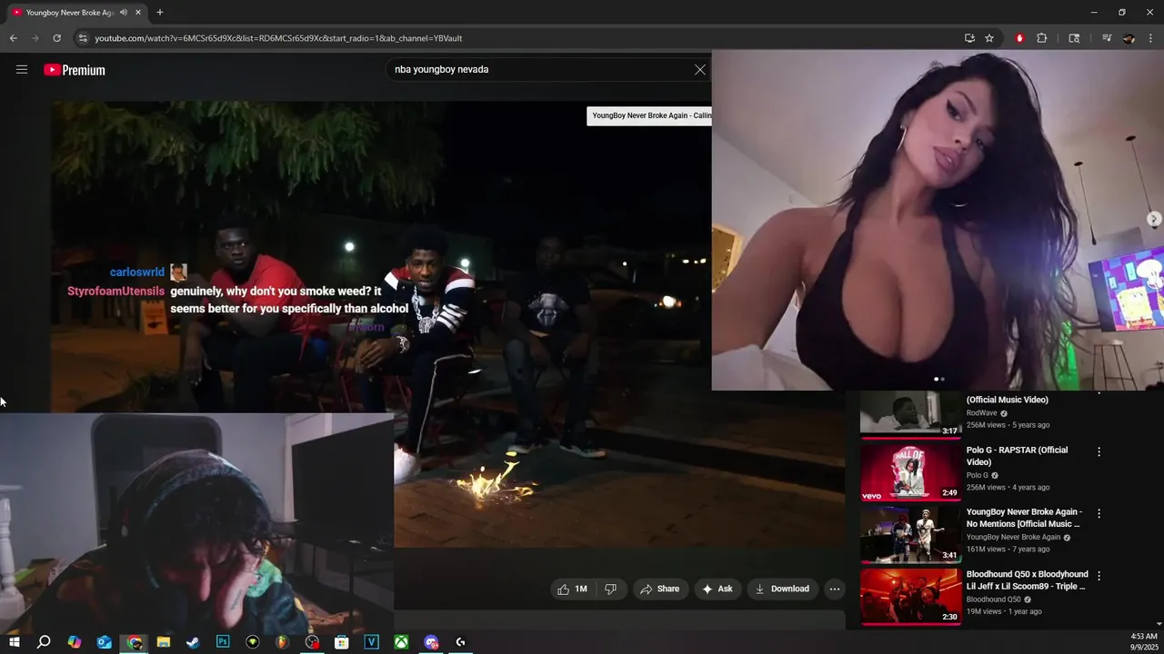Open Chrome extensions puzzle menu
The width and height of the screenshot is (1164, 654).
1042,38
